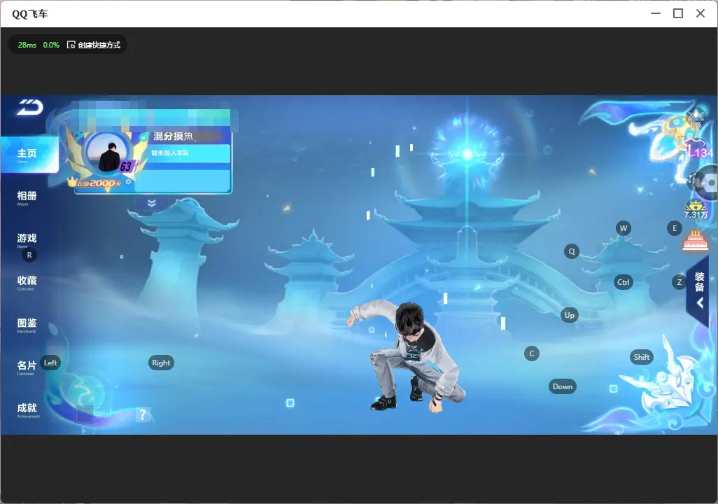This screenshot has height=504, width=718.
Task: Click the 2000天 membership crown badge
Action: click(95, 183)
